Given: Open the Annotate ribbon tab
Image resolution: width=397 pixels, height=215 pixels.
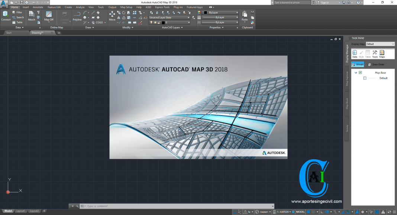Looking at the screenshot, I should pyautogui.click(x=38, y=7).
